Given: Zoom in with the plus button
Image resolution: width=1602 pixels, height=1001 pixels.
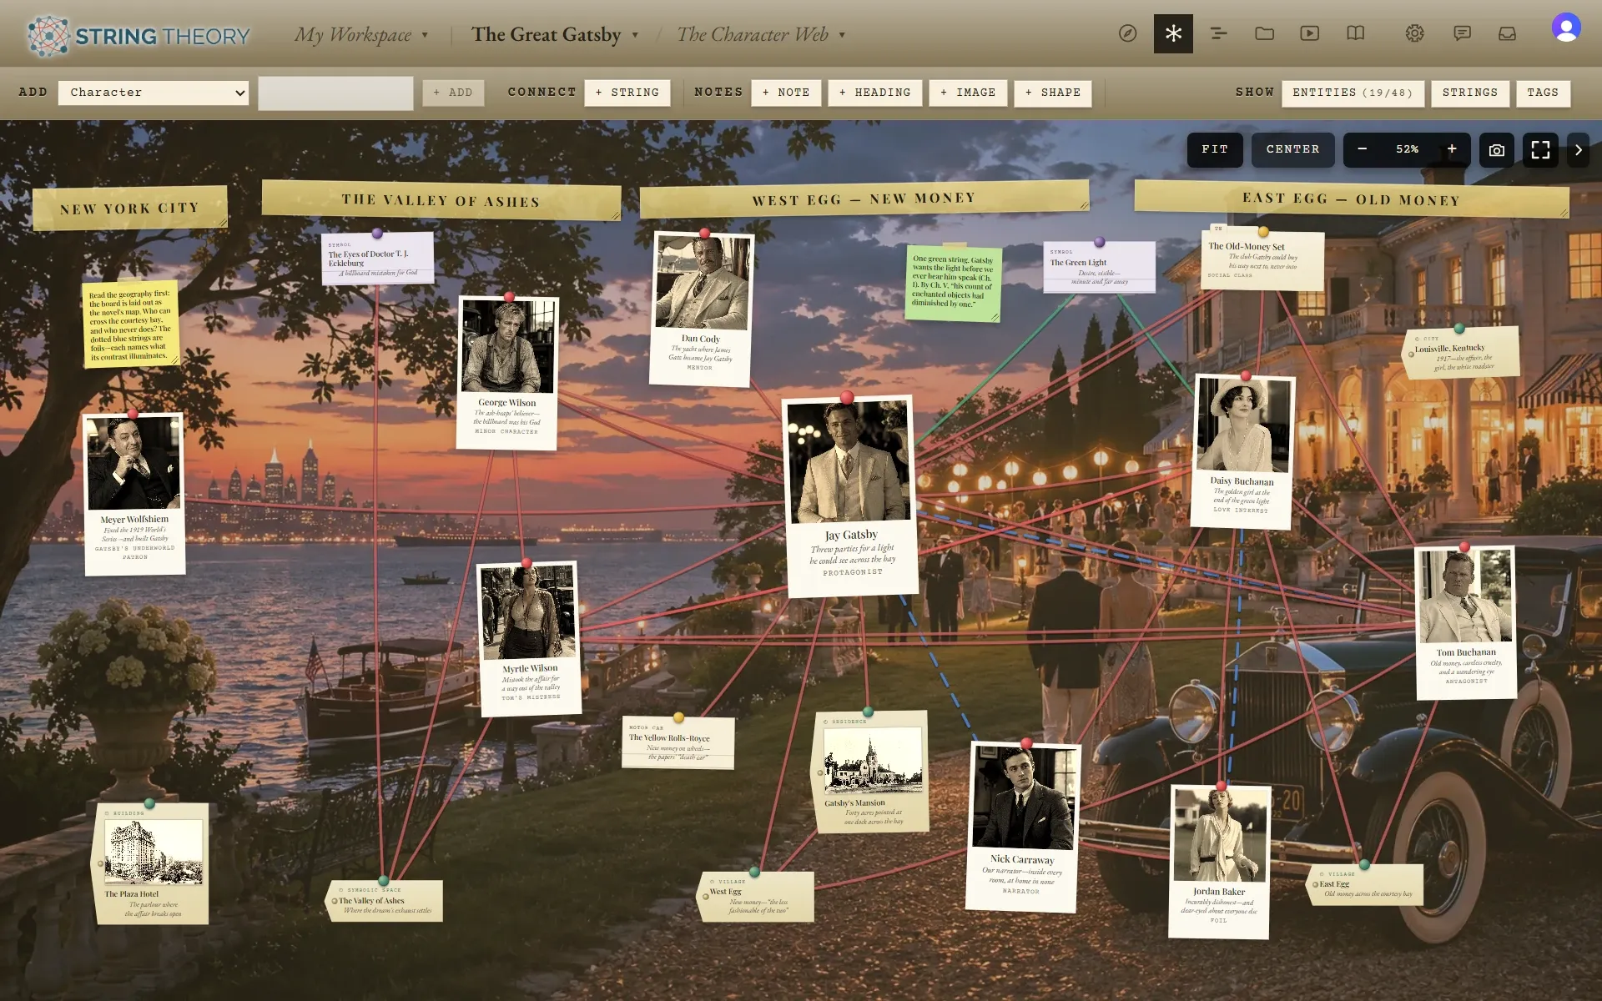Looking at the screenshot, I should pyautogui.click(x=1452, y=149).
